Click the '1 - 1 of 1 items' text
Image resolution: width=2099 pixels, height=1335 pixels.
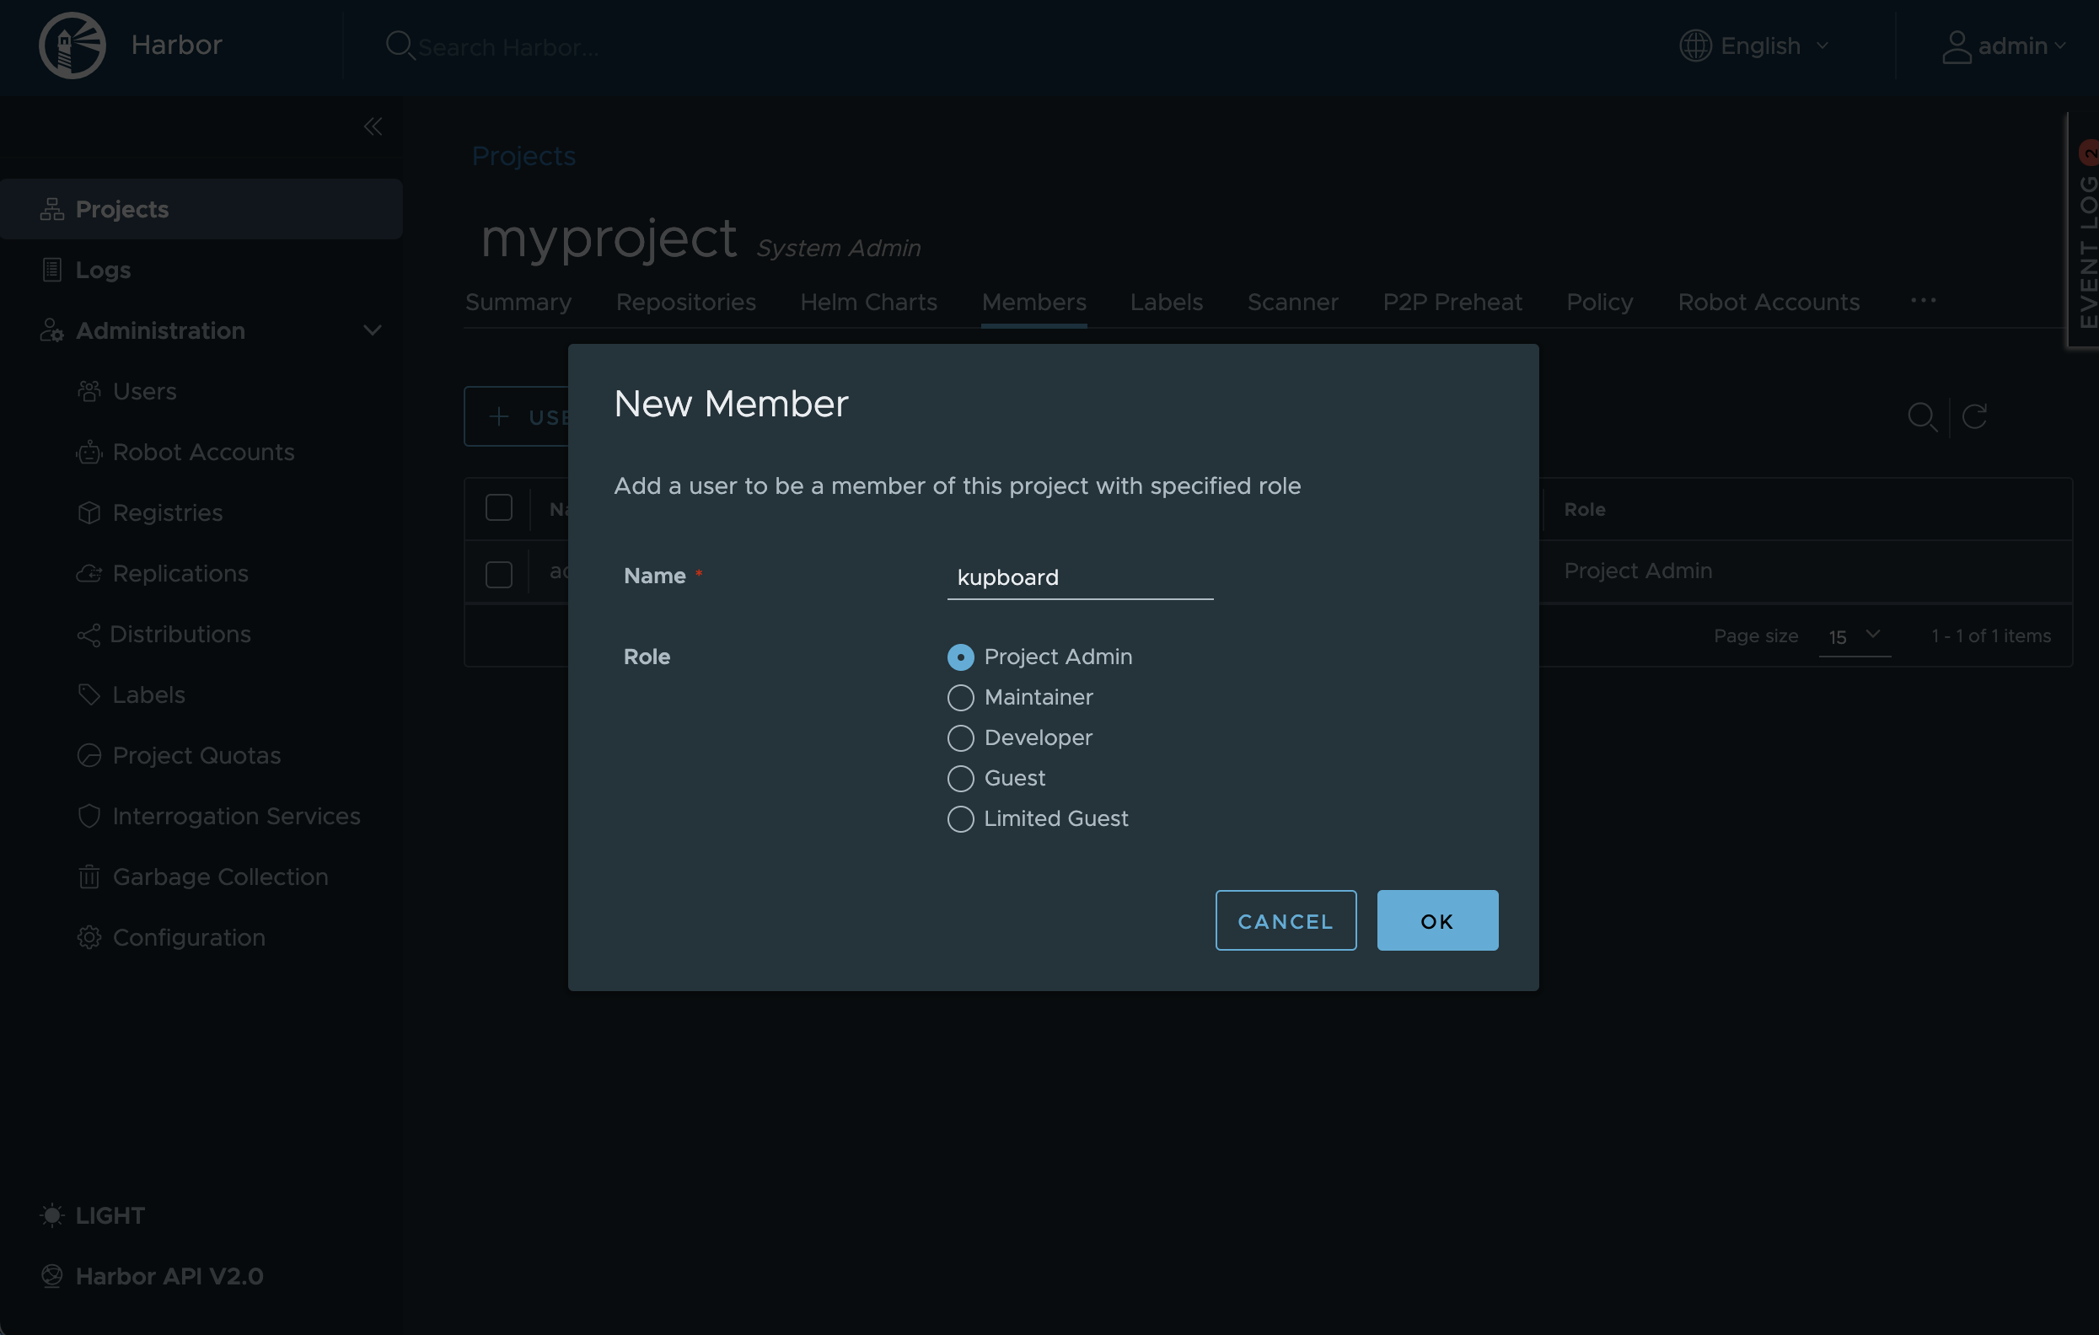(x=1990, y=636)
